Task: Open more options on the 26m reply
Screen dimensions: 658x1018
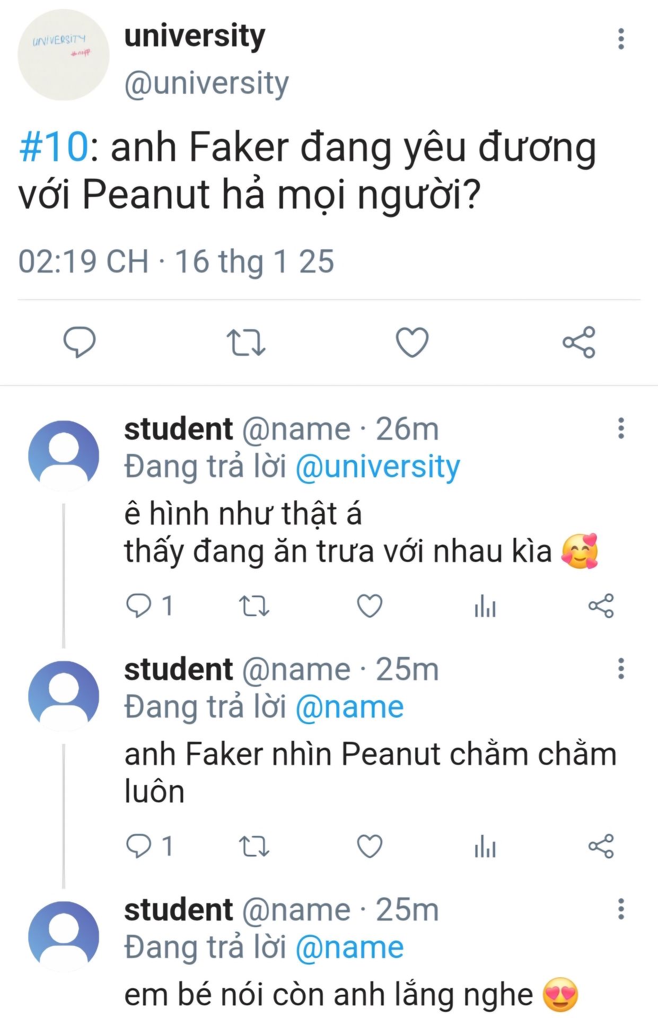Action: tap(621, 428)
